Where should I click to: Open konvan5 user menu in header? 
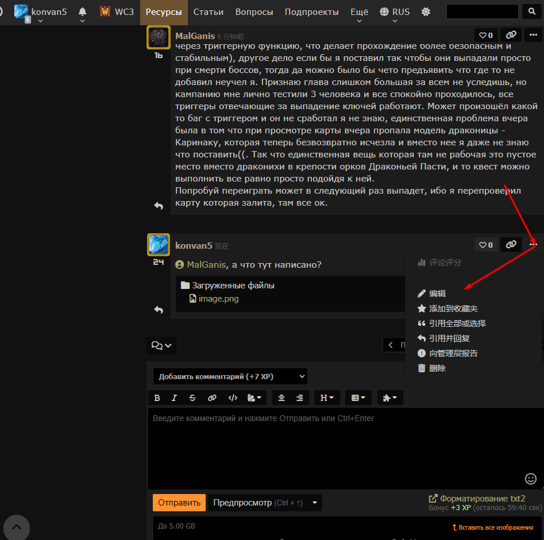click(x=41, y=13)
